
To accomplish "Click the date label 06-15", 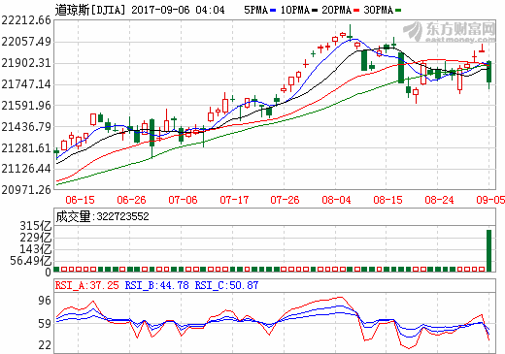I will [80, 200].
